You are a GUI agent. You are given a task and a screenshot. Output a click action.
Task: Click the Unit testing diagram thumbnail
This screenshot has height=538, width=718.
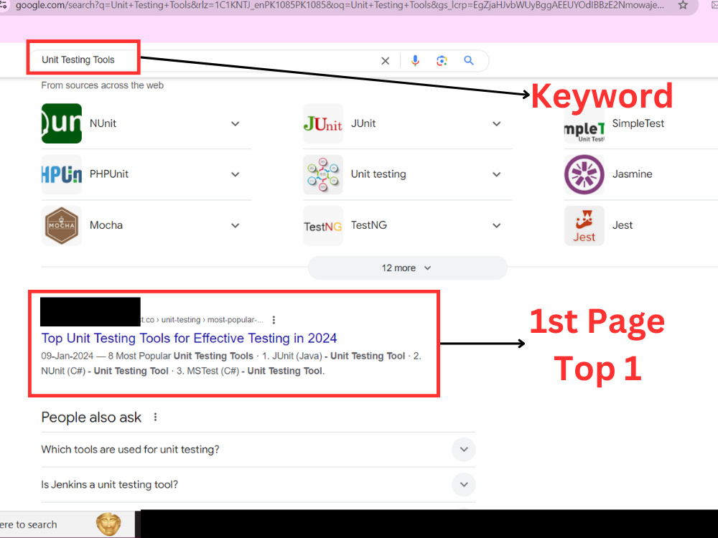323,175
